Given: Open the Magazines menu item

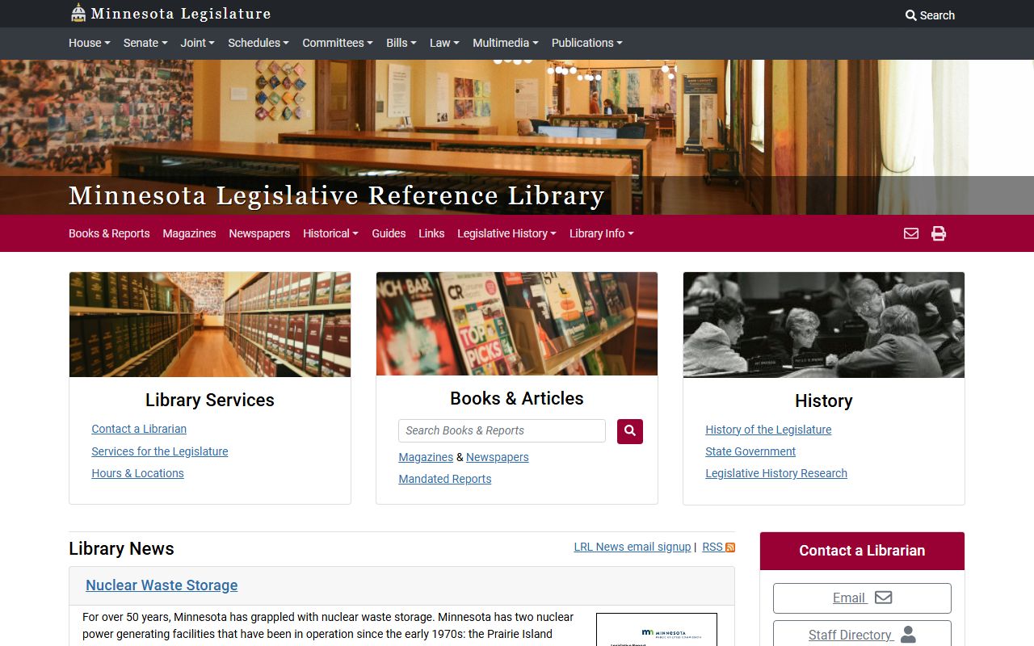Looking at the screenshot, I should tap(189, 233).
